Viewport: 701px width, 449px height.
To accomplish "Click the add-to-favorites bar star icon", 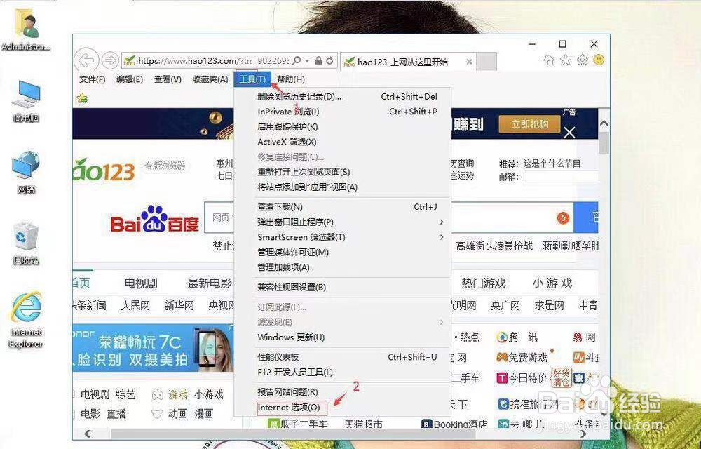I will (82, 98).
